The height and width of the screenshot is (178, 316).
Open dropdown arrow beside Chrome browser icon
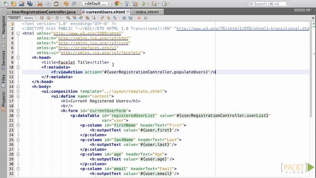coord(121,3)
